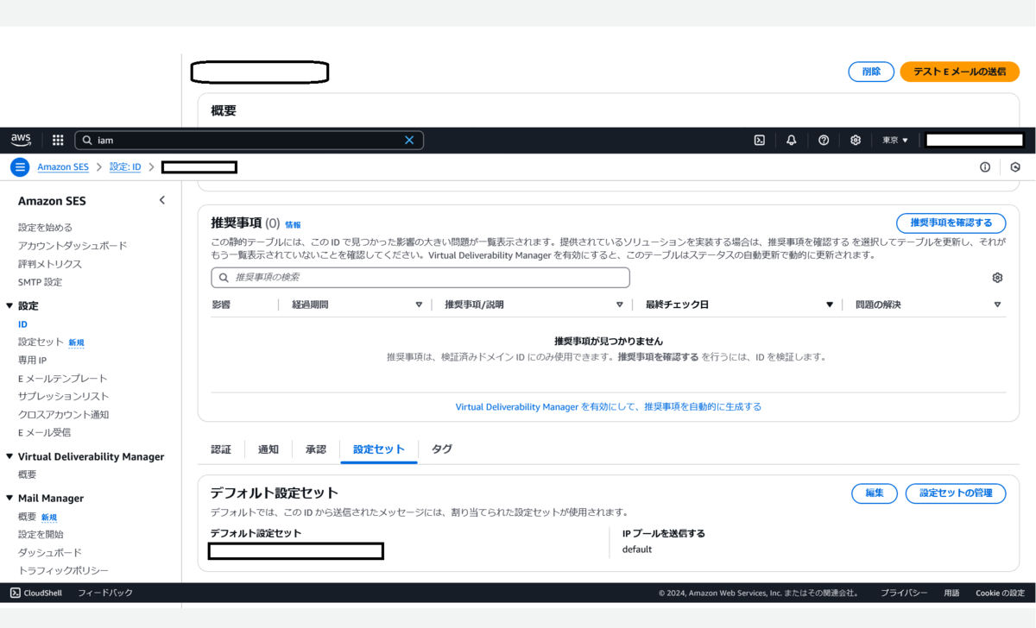Open プライバシー link in footer
Viewport: 1036px width, 628px height.
tap(904, 593)
